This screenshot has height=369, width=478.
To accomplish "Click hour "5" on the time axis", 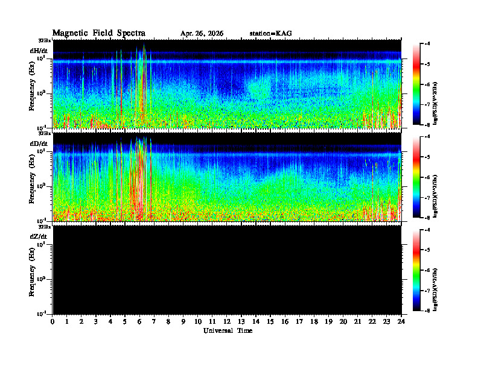I will click(x=125, y=321).
